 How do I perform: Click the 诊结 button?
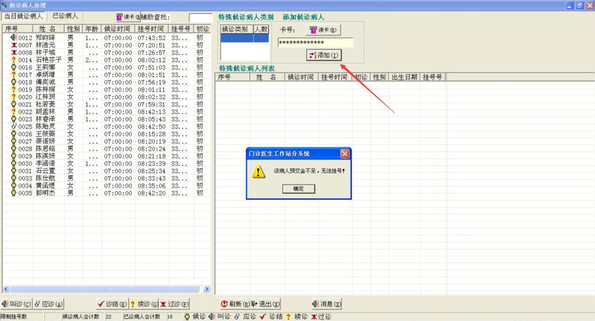(x=112, y=304)
